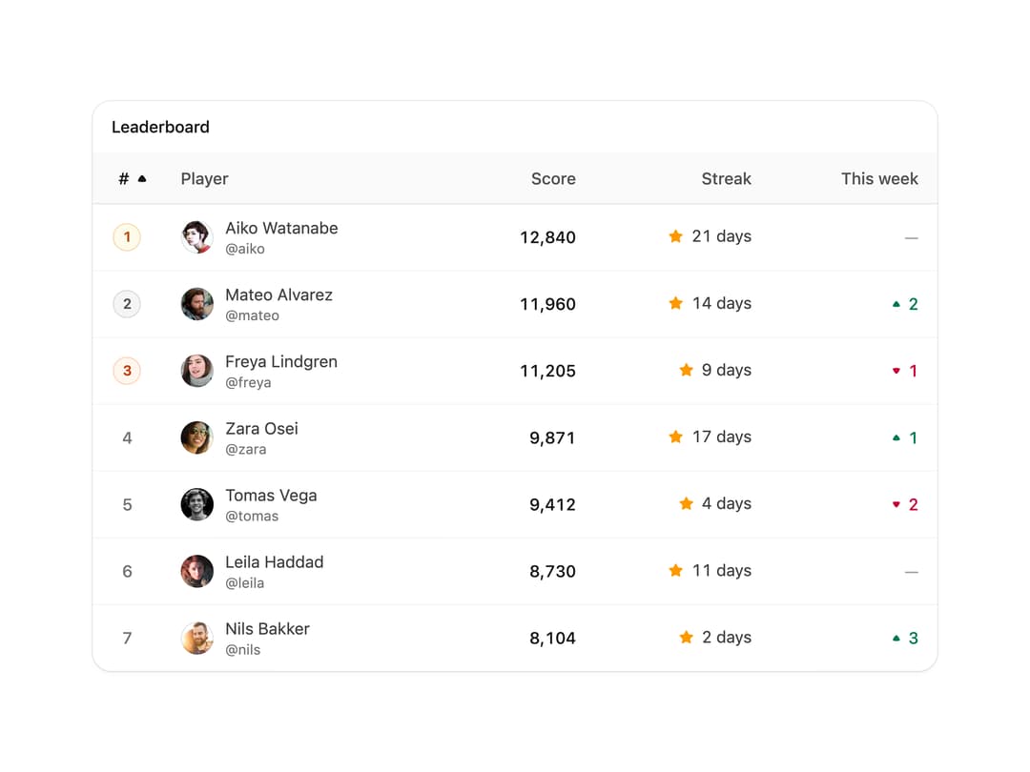Screen dimensions: 1030x772
Task: Click the score 12,840
Action: point(547,237)
